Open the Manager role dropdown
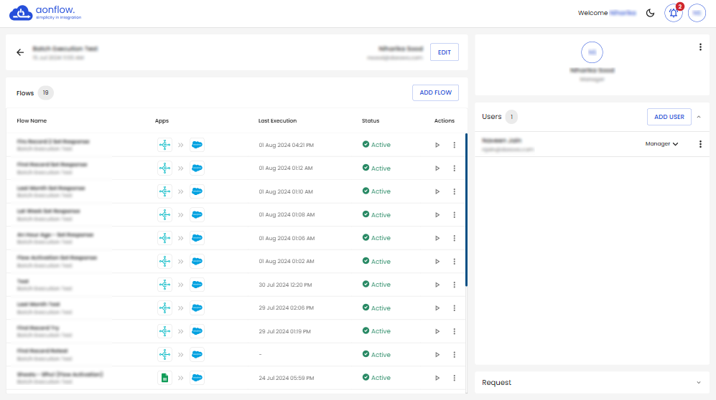Viewport: 716px width, 400px height. point(661,144)
